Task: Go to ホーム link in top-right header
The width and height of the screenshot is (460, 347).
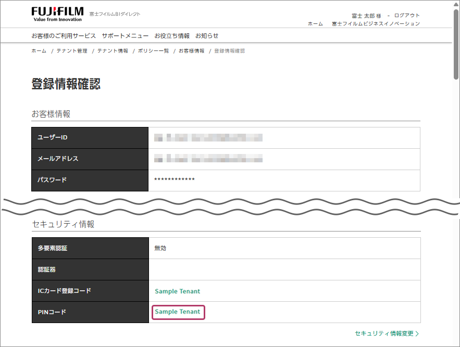Action: pyautogui.click(x=315, y=24)
